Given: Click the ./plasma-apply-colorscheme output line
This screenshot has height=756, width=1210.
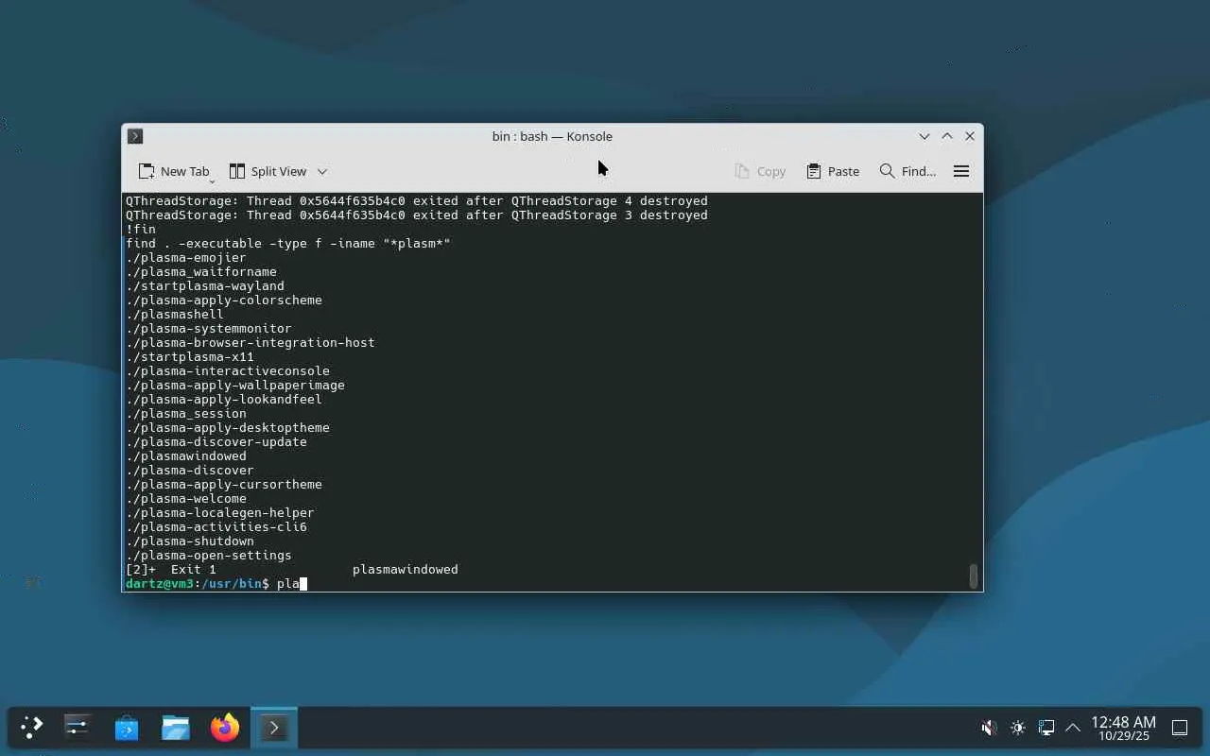Looking at the screenshot, I should point(224,301).
